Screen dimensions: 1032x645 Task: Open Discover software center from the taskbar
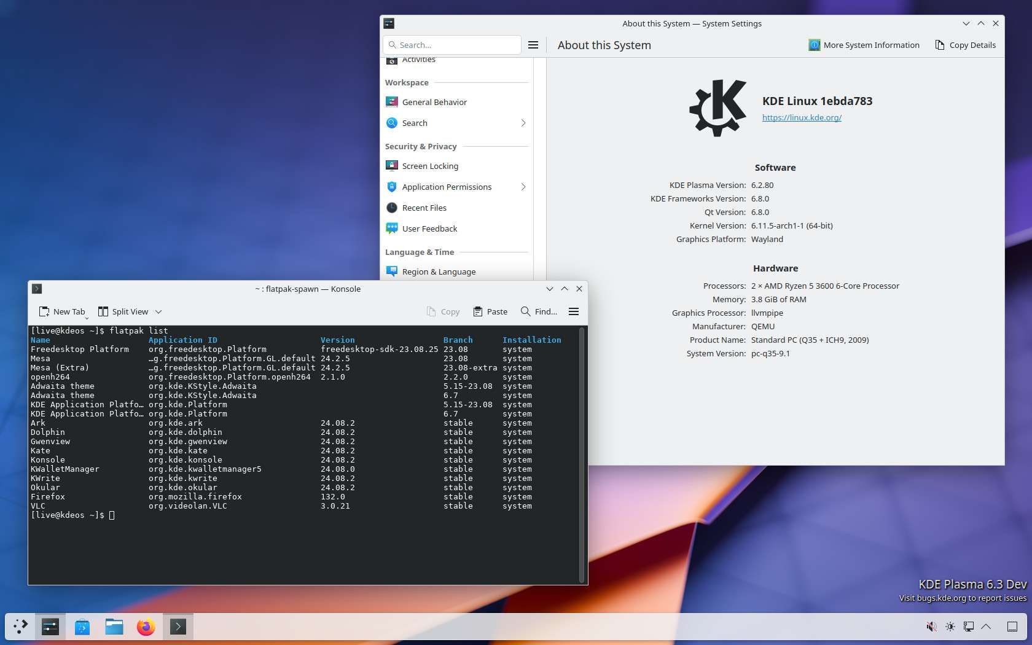[x=82, y=627]
